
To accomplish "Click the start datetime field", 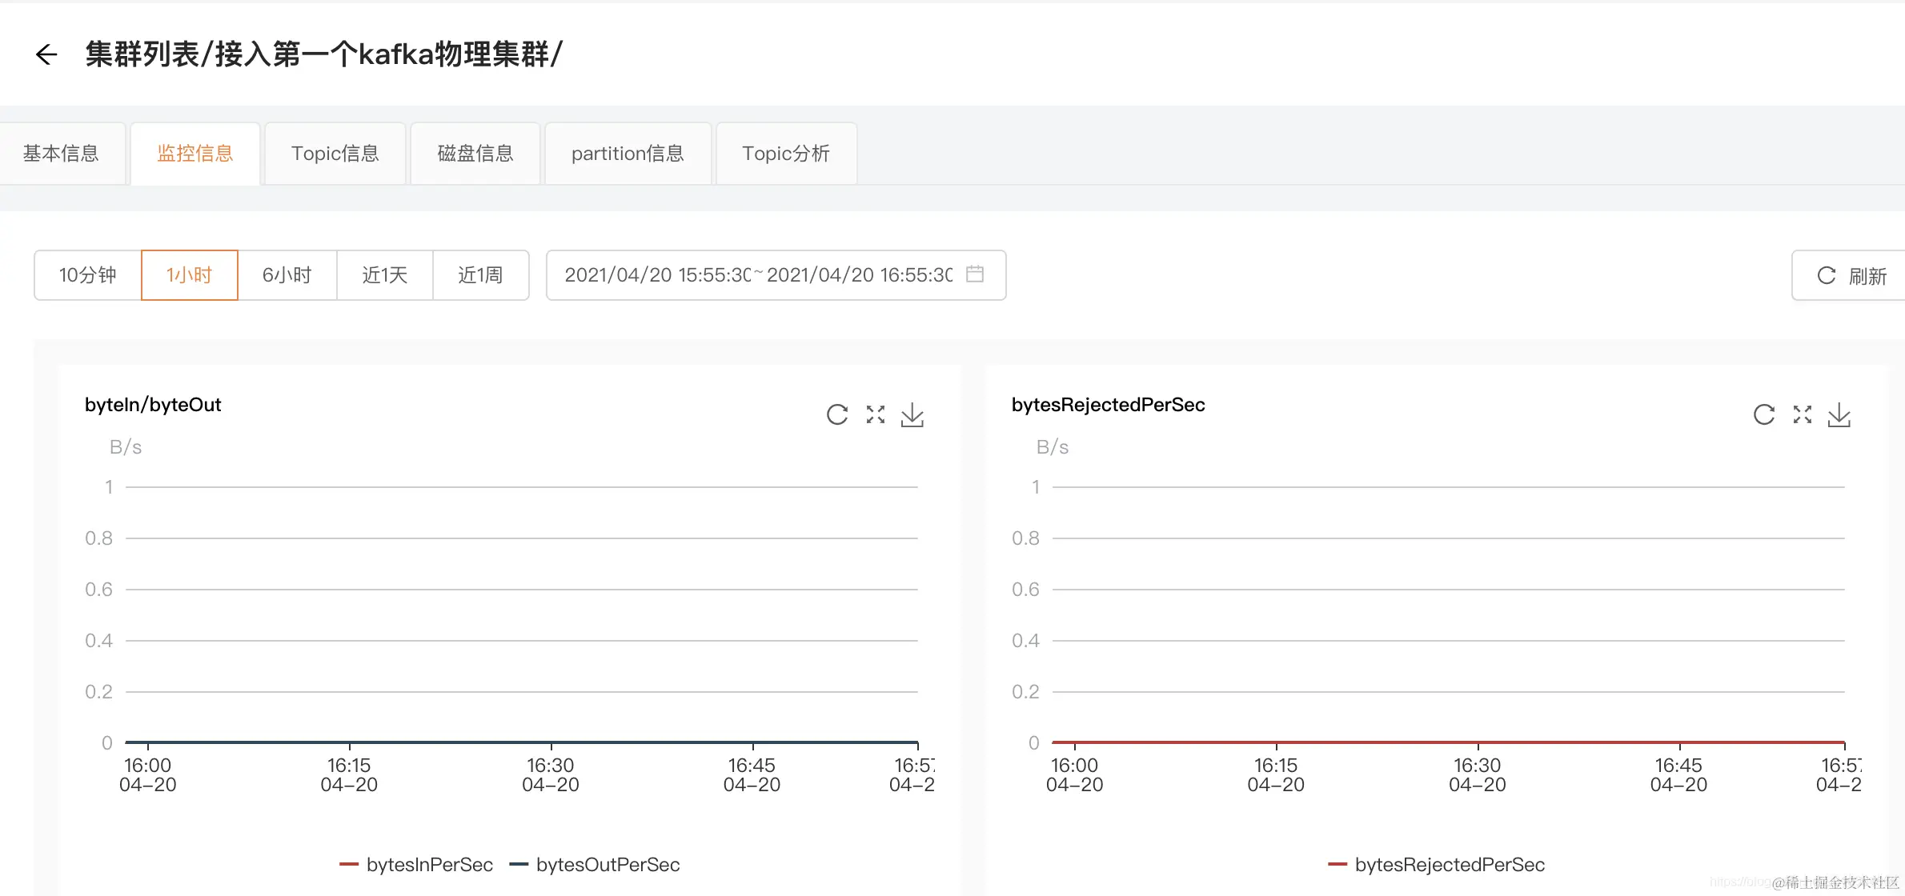I will click(656, 275).
